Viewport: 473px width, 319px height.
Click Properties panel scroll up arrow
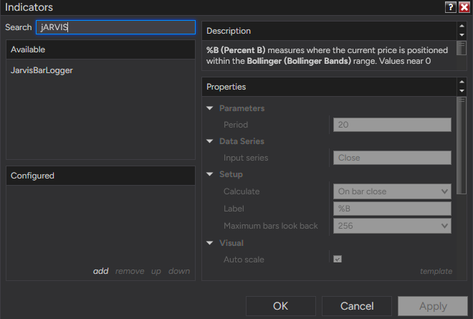coord(462,82)
